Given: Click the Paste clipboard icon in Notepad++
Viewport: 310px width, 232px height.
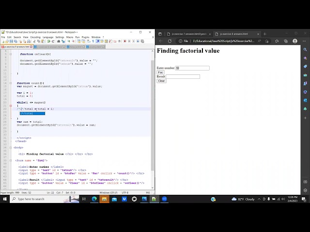Looking at the screenshot, I should click(x=43, y=41).
